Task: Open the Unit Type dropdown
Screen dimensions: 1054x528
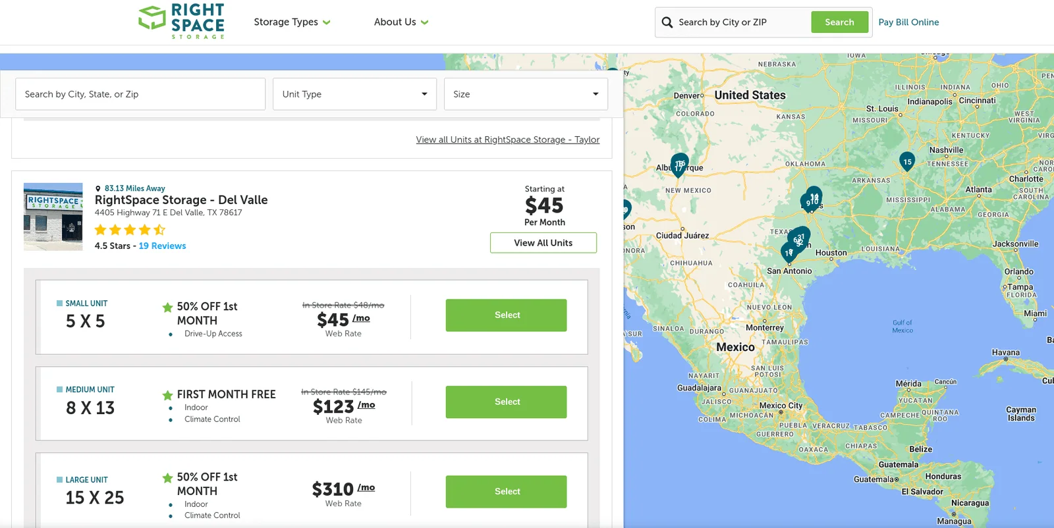Action: (x=354, y=94)
